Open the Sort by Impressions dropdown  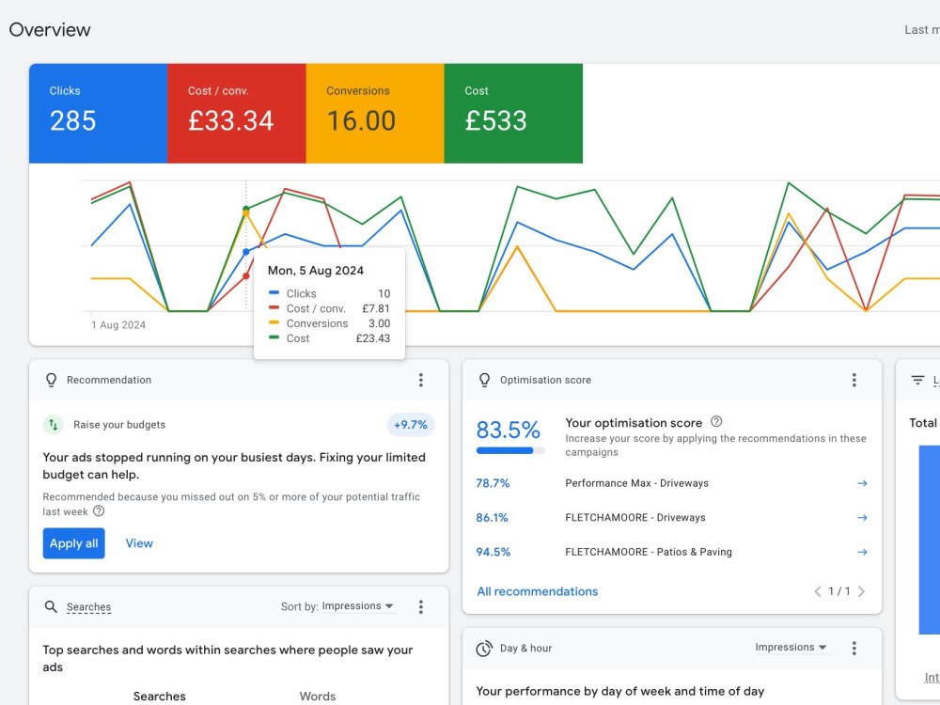coord(358,606)
